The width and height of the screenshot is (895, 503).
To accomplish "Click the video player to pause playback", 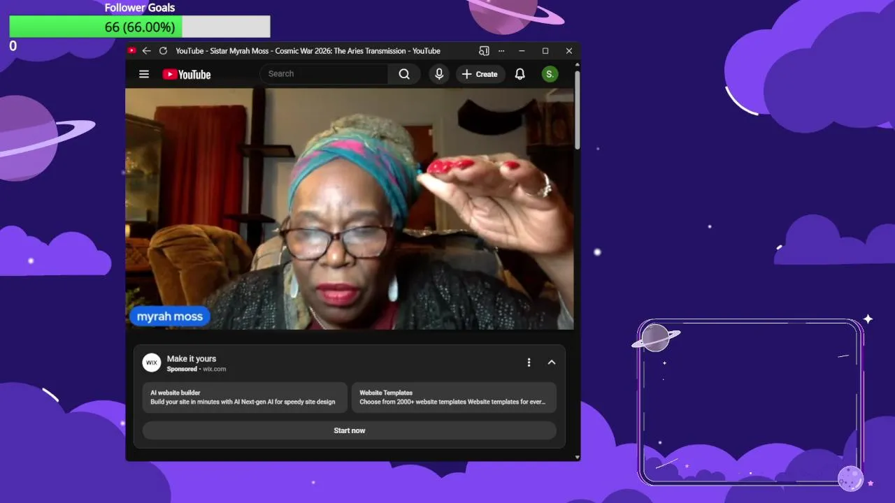I will coord(350,208).
